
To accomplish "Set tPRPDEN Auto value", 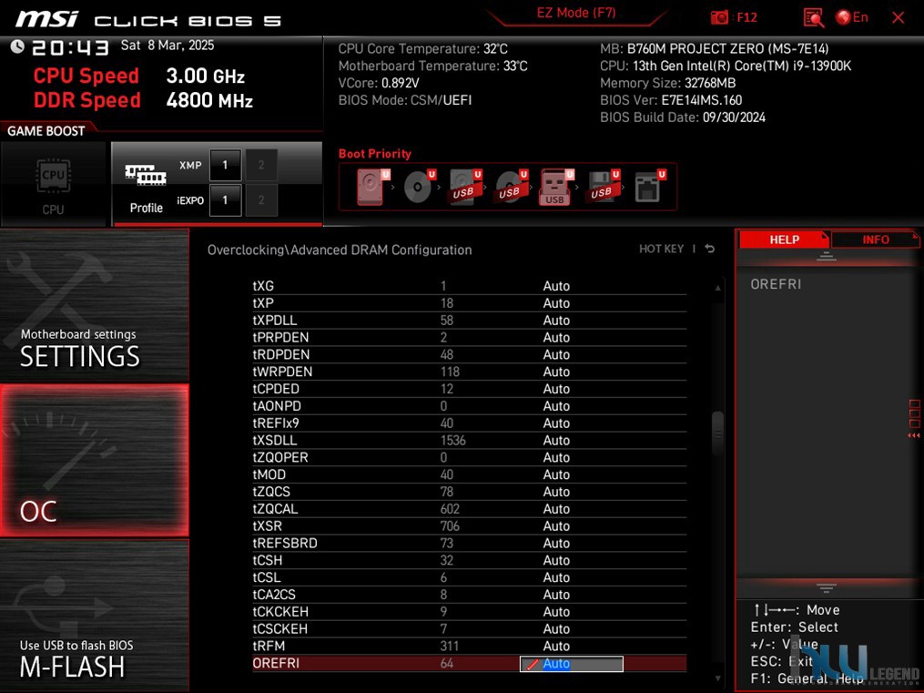I will [x=556, y=337].
